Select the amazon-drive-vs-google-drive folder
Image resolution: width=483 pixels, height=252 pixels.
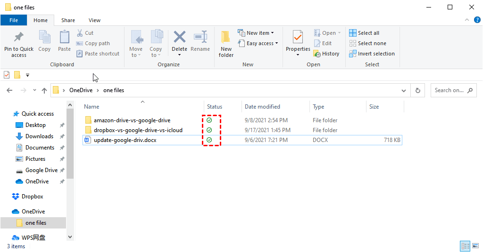click(132, 120)
